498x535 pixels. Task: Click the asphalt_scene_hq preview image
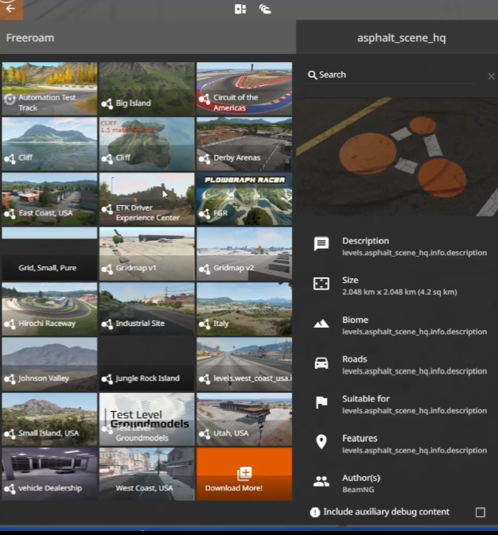[x=397, y=157]
